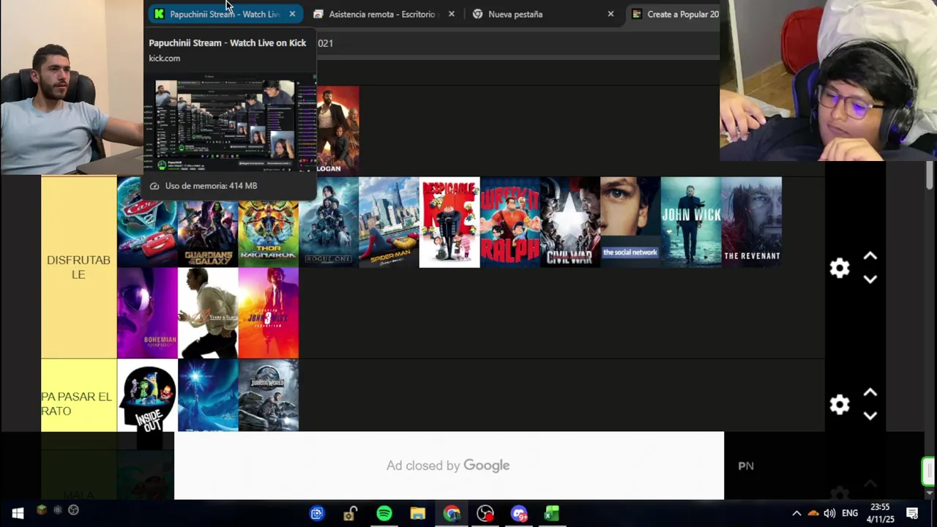Click the Kick stream tab preview thumbnail

tap(230, 124)
